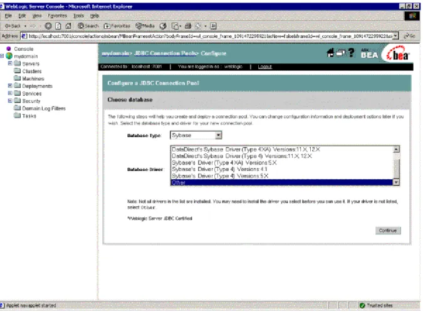Open the Help menu
The image size is (423, 312).
click(x=95, y=16)
